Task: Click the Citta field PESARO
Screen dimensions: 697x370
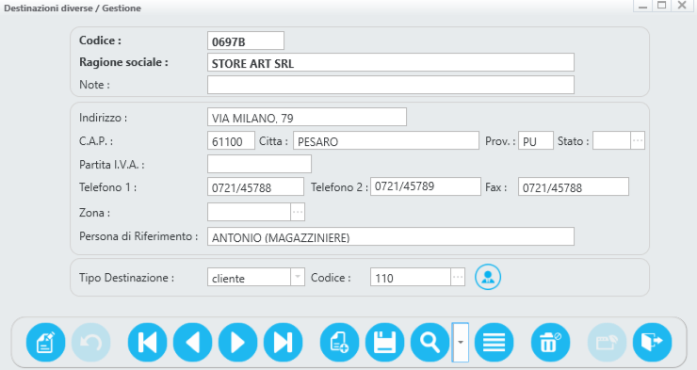Action: (x=386, y=140)
